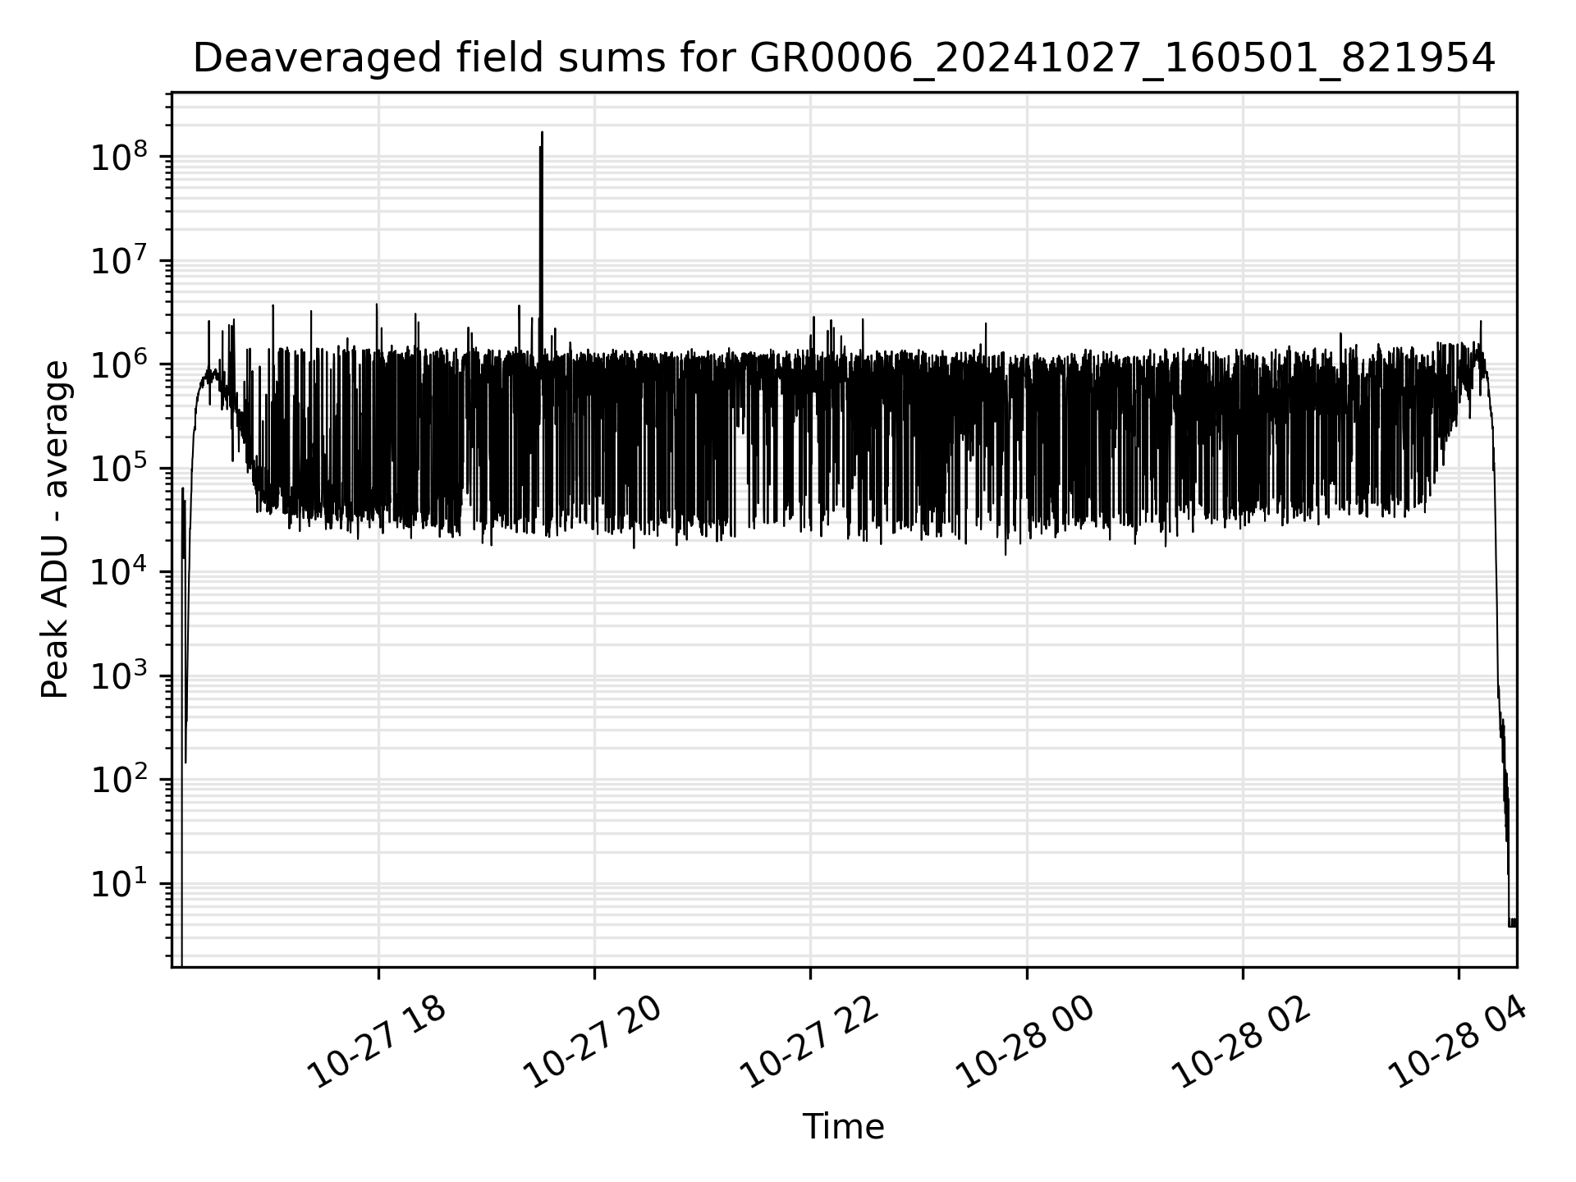The height and width of the screenshot is (1182, 1576).
Task: Click the y-axis label 'Peak ADU - average'
Action: click(x=55, y=529)
